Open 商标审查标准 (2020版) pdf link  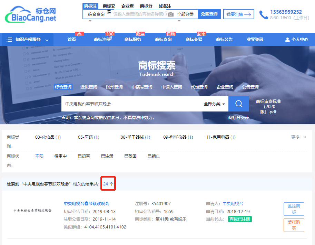point(268,107)
